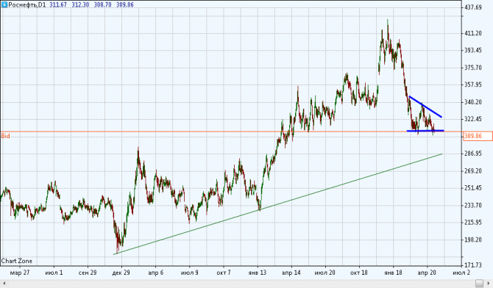
Task: Click the chart symbol icon beside Роснефть
Action: [4, 4]
